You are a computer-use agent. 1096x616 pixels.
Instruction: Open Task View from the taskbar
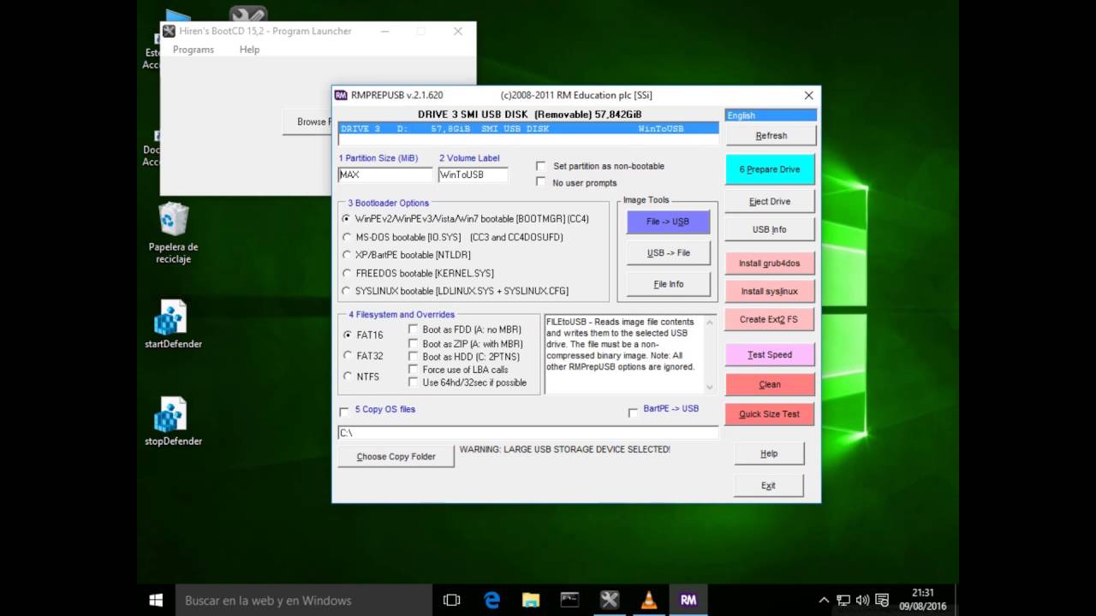451,601
